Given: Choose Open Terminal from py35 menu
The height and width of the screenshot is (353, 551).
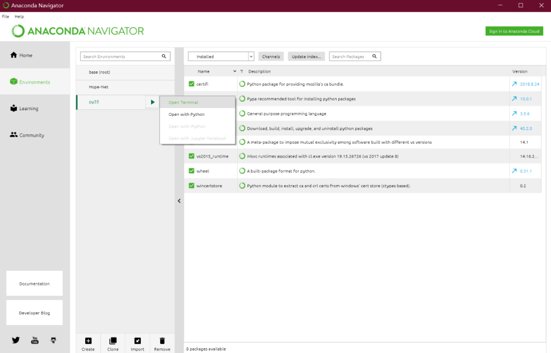Looking at the screenshot, I should (197, 102).
